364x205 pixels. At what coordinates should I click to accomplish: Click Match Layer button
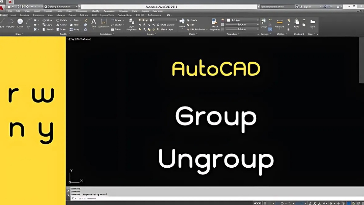pos(165,29)
